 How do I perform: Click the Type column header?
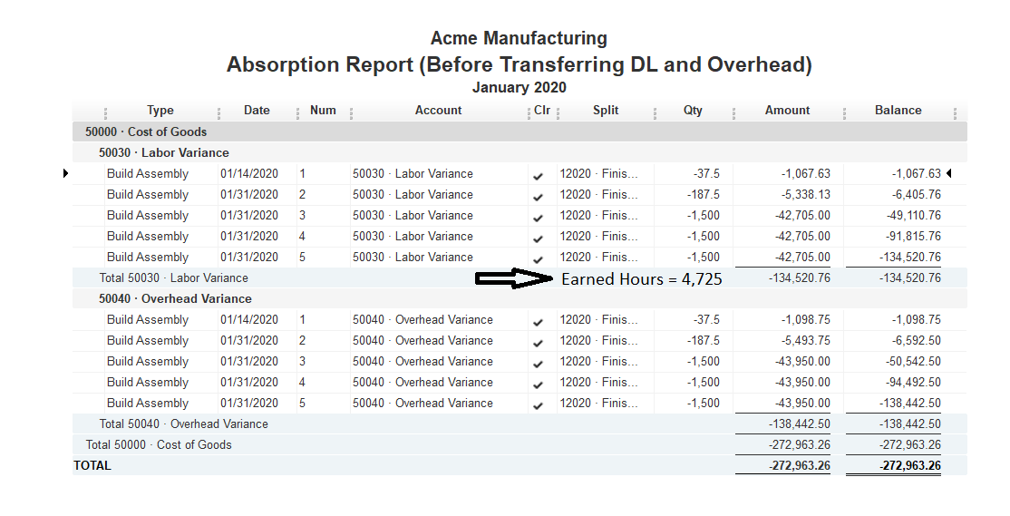(x=160, y=110)
